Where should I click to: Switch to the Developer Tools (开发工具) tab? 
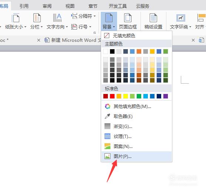coord(117,6)
